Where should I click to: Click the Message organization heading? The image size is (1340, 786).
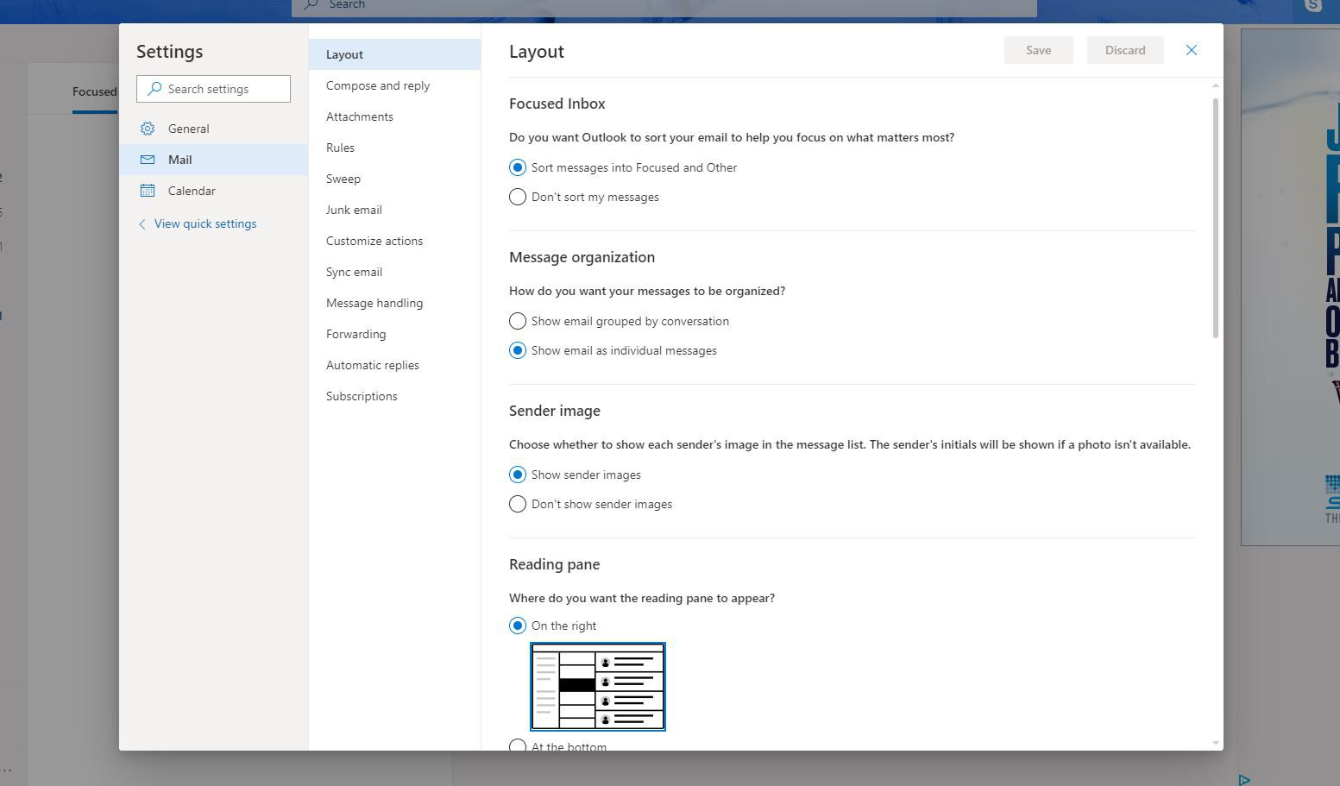click(x=582, y=257)
